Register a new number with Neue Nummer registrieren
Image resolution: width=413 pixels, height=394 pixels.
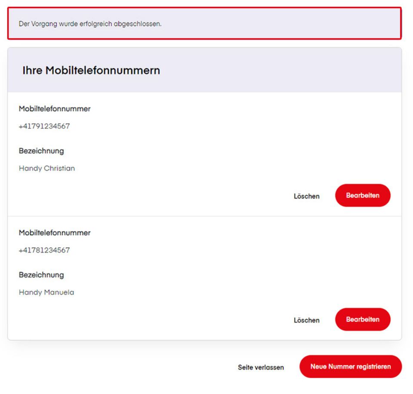(350, 367)
